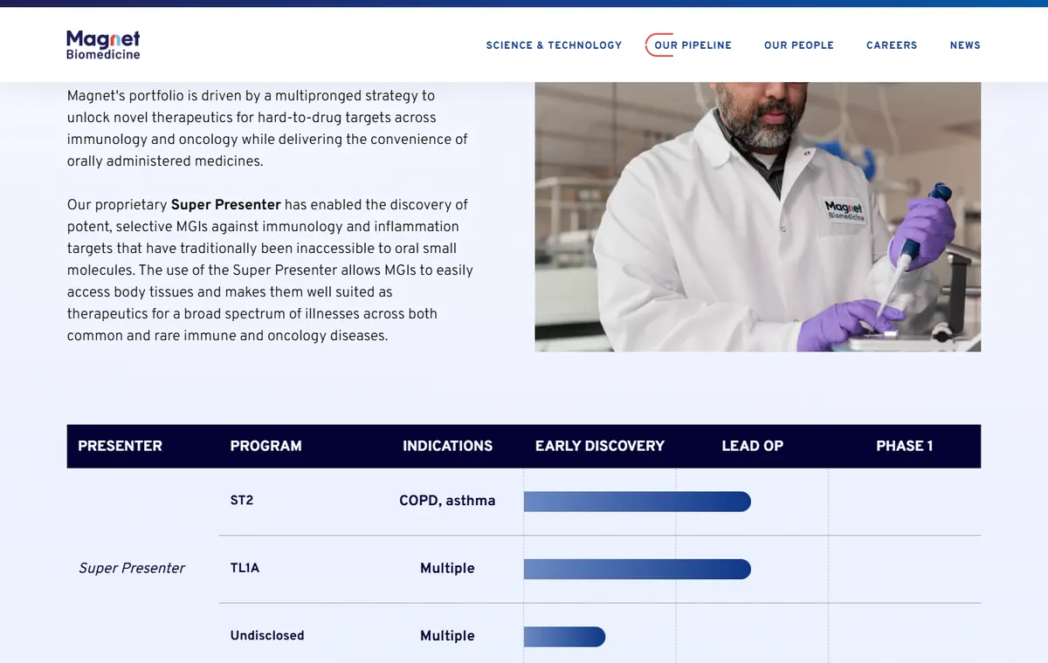Open the Careers navigation link
Image resolution: width=1048 pixels, height=663 pixels.
point(892,45)
